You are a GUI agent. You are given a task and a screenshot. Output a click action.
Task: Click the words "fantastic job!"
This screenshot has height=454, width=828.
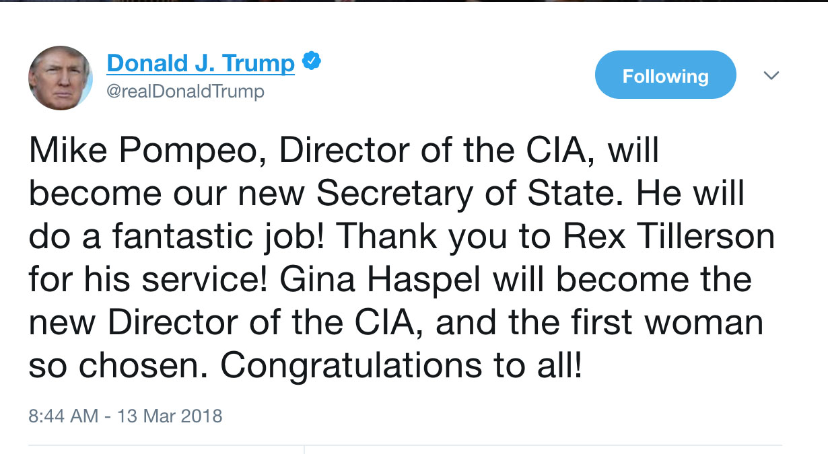pos(219,236)
